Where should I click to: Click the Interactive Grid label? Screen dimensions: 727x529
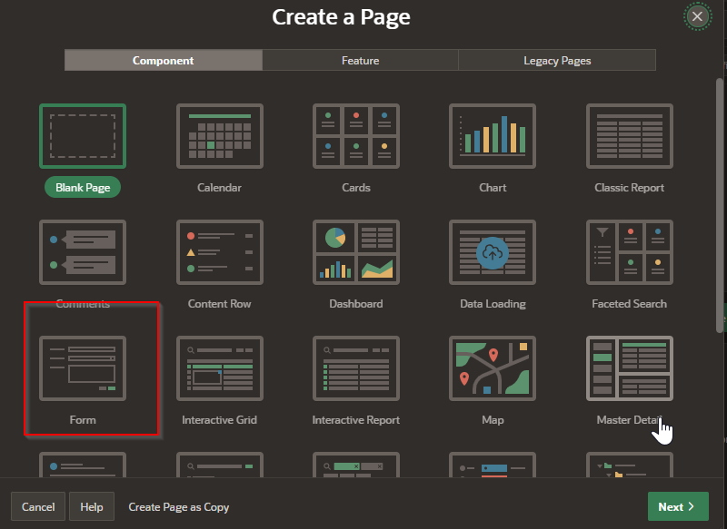click(219, 420)
